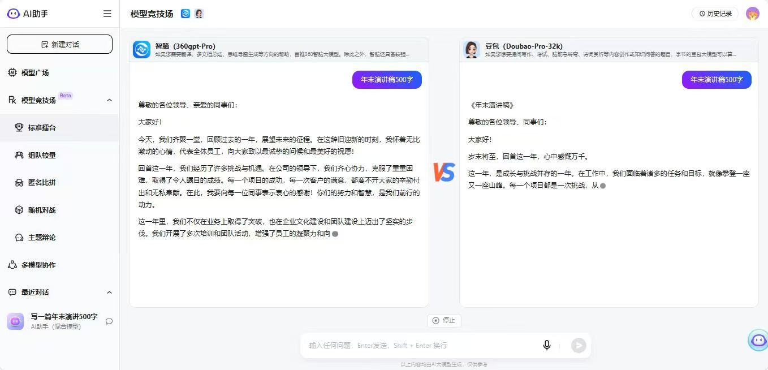768x370 pixels.
Task: Click the user avatar at top right
Action: (x=753, y=13)
